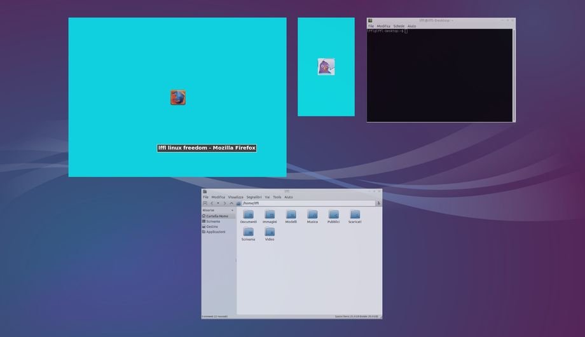The image size is (585, 337).
Task: Open the Segnalibri menu in file manager
Action: coord(254,197)
